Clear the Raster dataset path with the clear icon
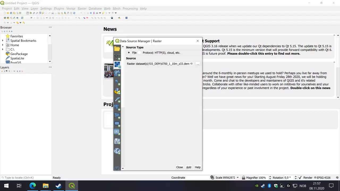This screenshot has width=340, height=191. click(x=191, y=64)
